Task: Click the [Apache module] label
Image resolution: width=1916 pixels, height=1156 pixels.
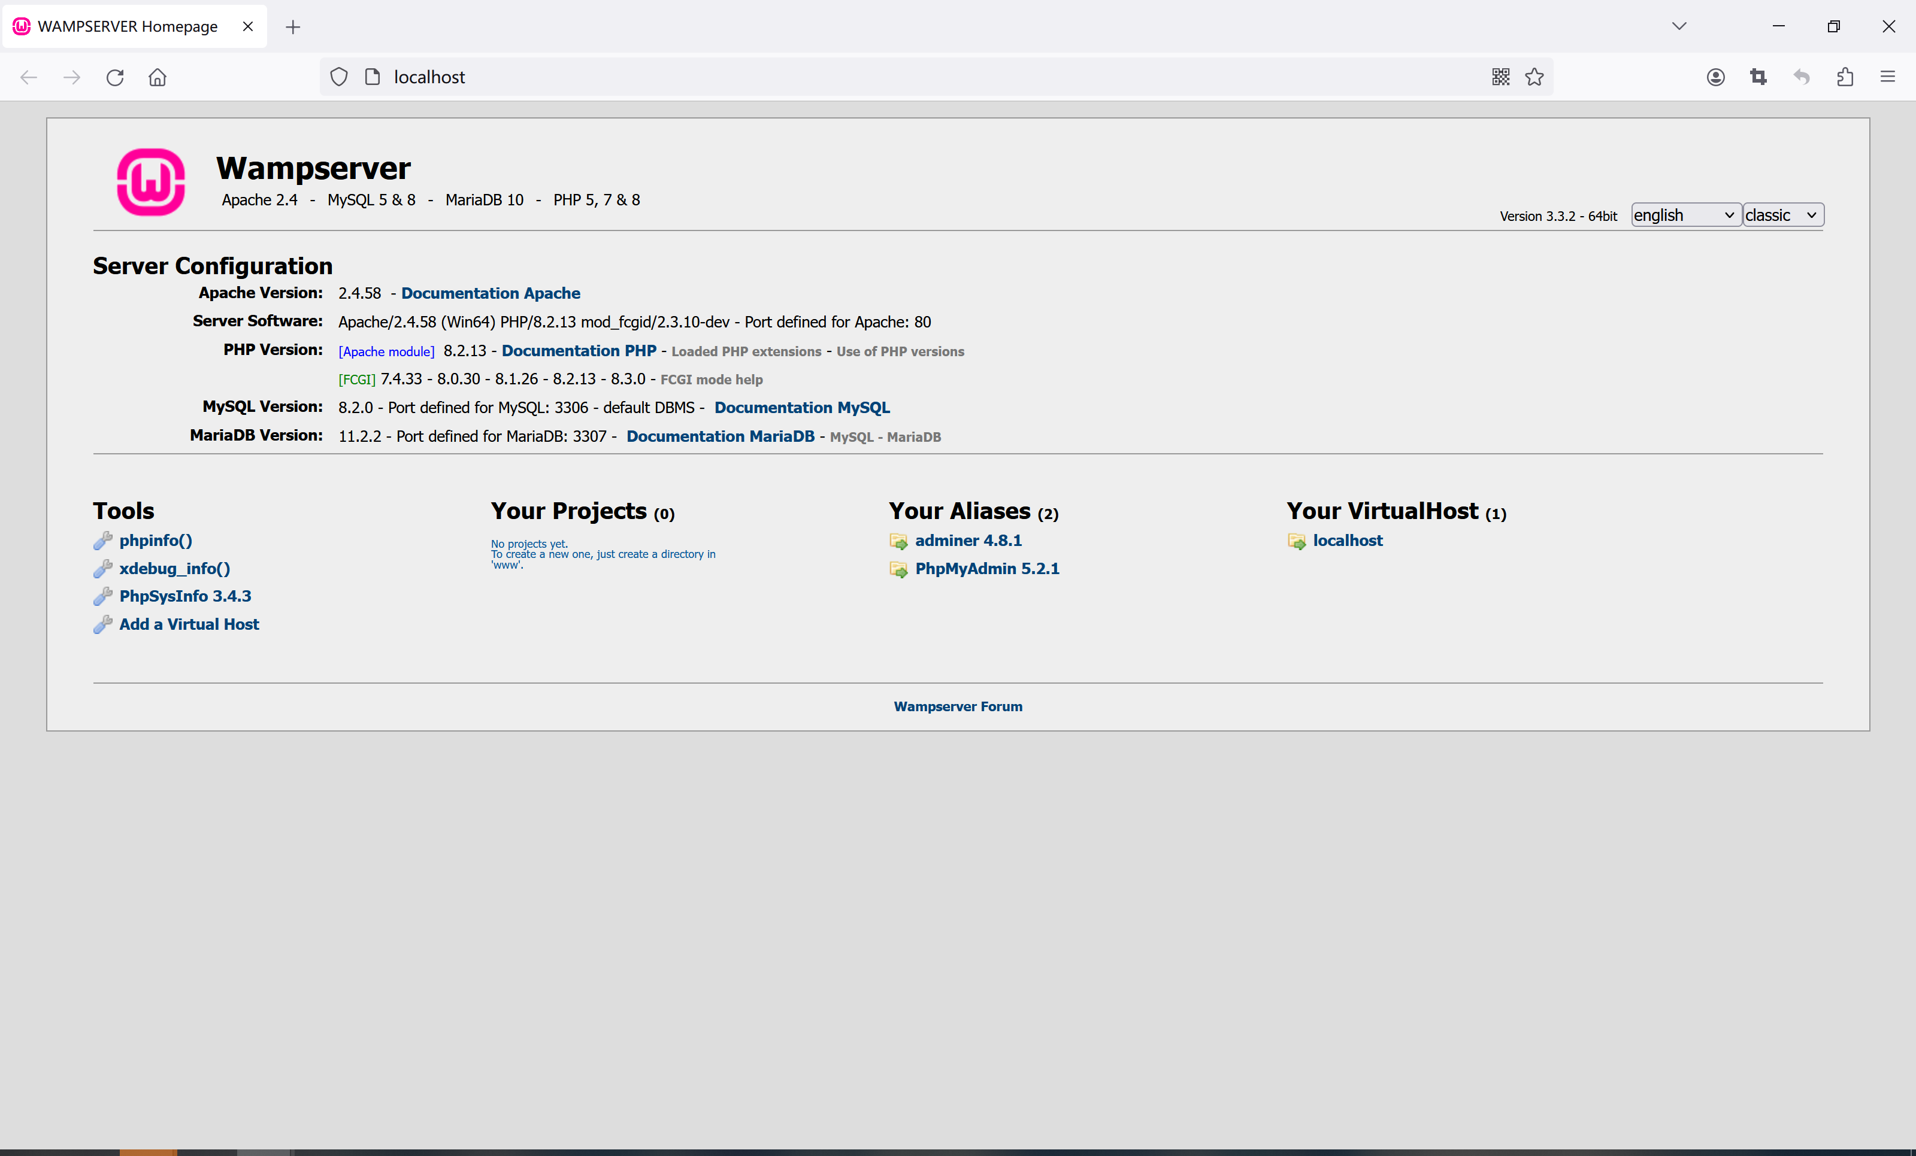Action: tap(386, 351)
